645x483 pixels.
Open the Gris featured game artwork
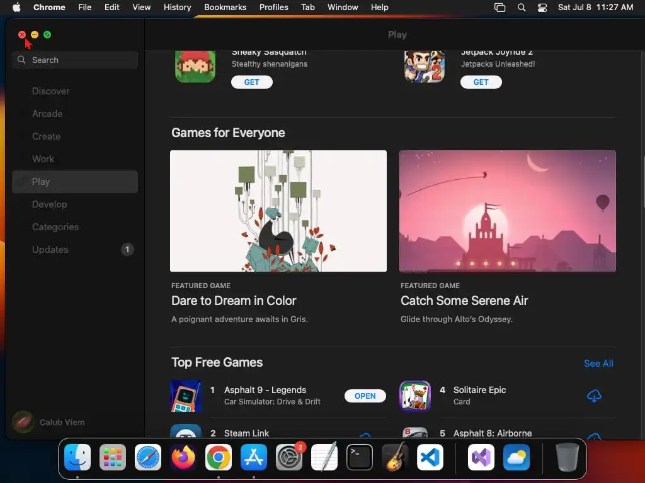(x=278, y=211)
